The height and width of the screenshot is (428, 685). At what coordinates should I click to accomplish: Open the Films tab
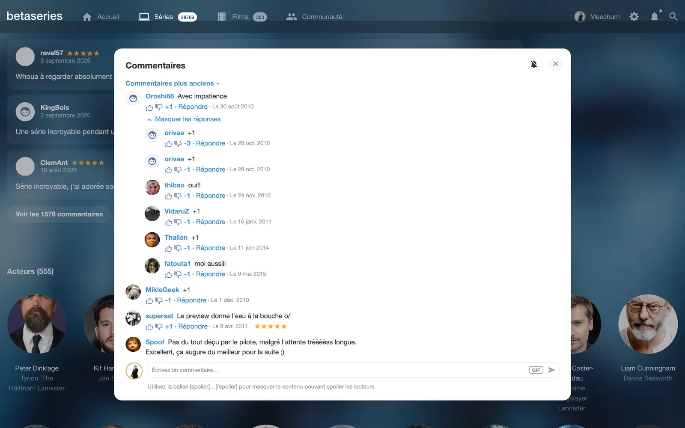pyautogui.click(x=242, y=17)
